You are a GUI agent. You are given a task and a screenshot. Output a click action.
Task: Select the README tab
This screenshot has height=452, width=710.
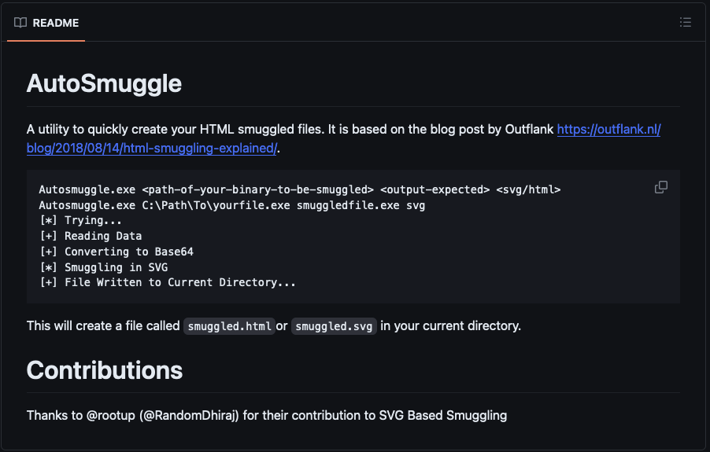[46, 23]
